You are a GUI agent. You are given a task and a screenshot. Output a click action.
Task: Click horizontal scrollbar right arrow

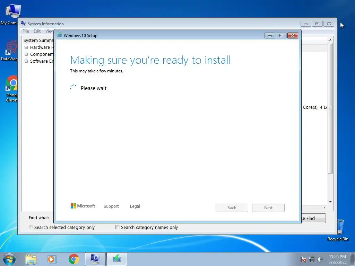coord(324,207)
